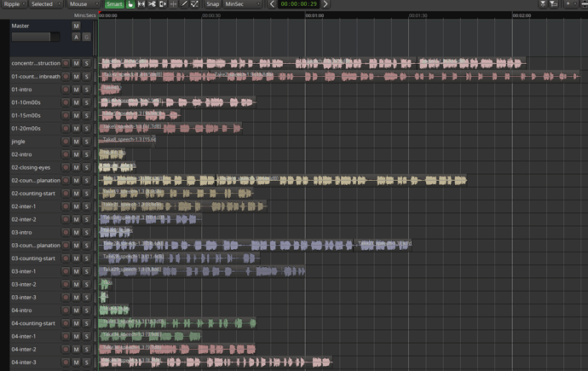Open the Ripple edit mode dropdown
Viewport: 588px width, 371px height.
coord(14,4)
